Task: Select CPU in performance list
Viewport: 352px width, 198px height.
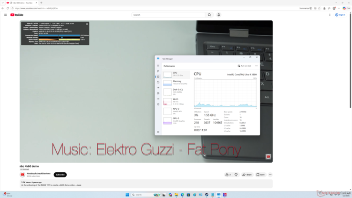Action: (x=176, y=74)
